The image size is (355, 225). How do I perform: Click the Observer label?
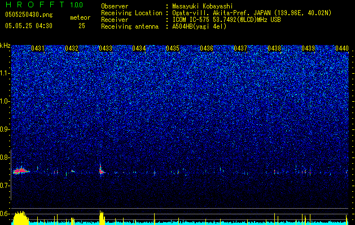click(115, 7)
